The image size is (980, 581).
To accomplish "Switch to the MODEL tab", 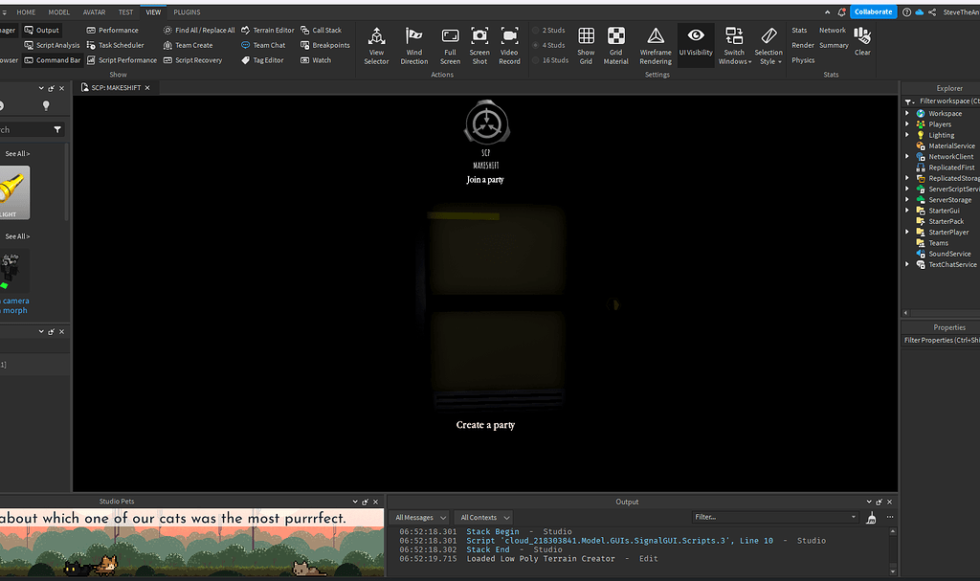I will [x=58, y=11].
